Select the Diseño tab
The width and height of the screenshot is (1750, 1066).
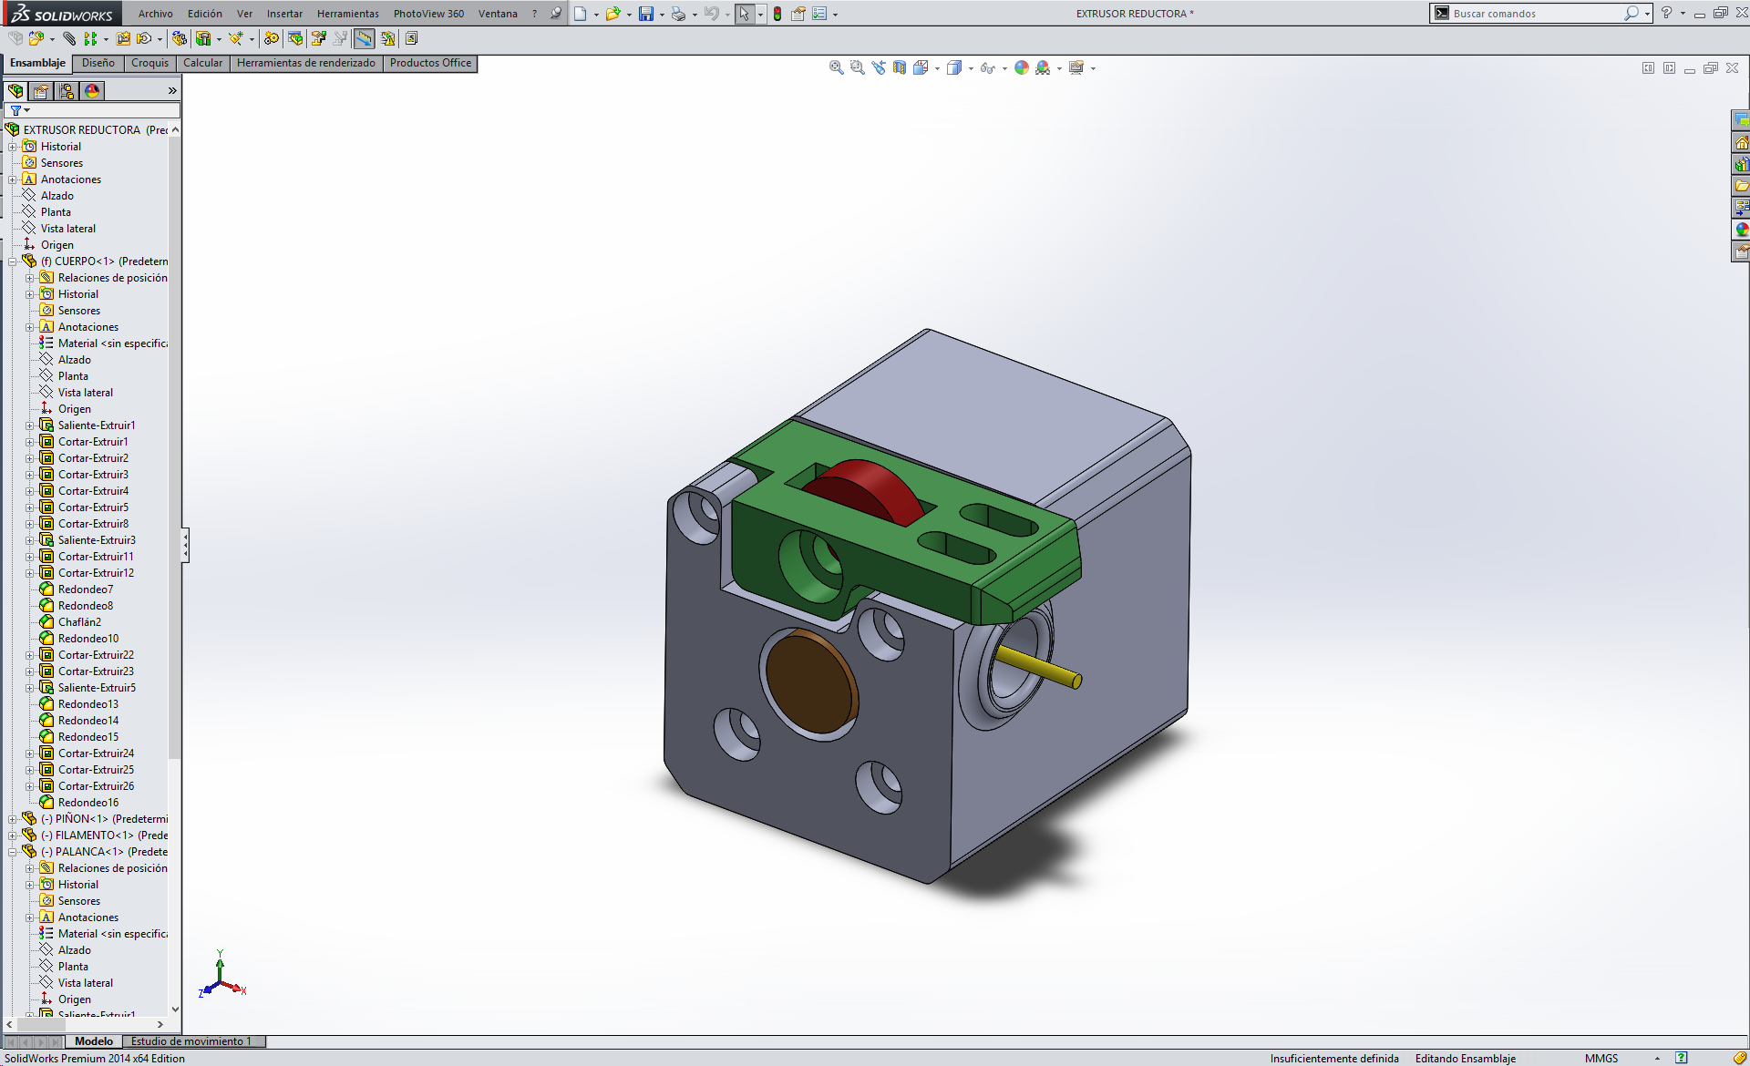coord(98,63)
